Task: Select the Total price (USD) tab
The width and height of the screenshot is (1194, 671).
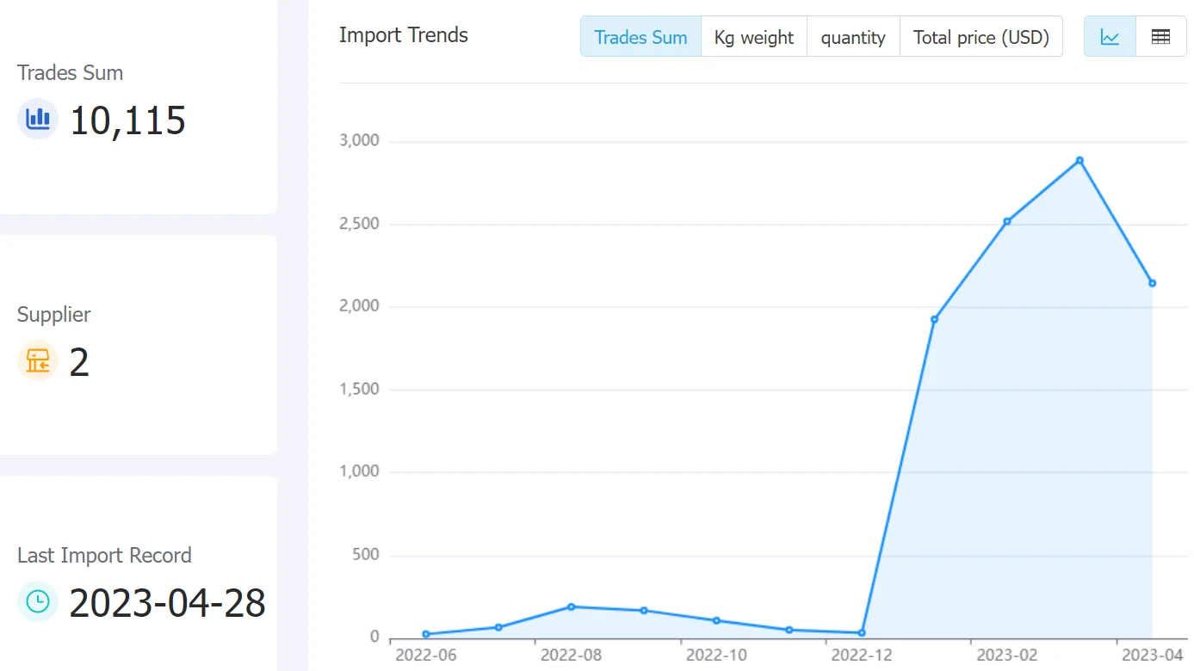Action: click(x=981, y=37)
